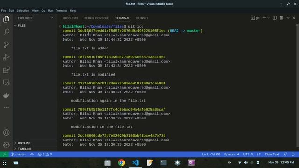299x168 pixels.
Task: Open the launch profile dropdown arrow
Action: coord(269,18)
